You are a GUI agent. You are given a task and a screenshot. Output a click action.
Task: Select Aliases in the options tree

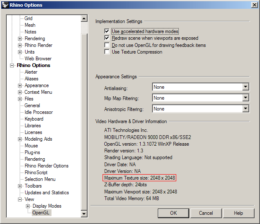point(31,79)
